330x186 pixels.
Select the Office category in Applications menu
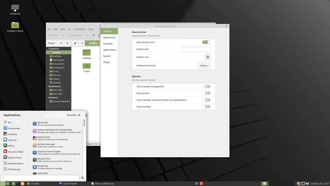pos(9,146)
